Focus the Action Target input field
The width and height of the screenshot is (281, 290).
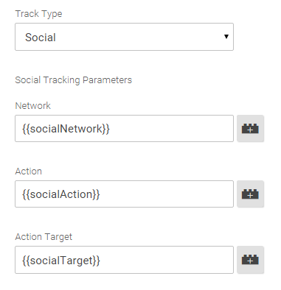(124, 260)
